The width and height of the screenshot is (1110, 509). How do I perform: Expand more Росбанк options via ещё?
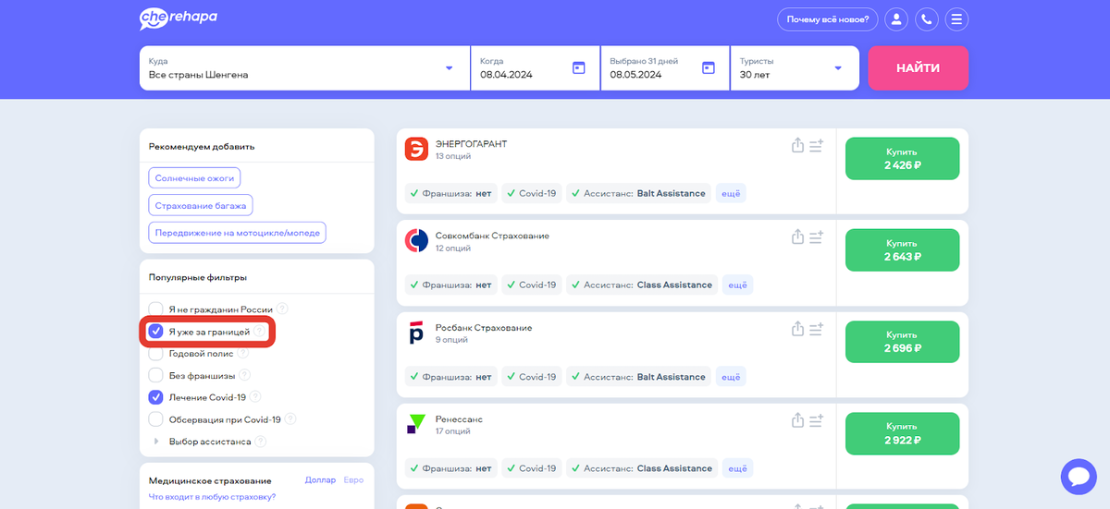[x=730, y=377]
